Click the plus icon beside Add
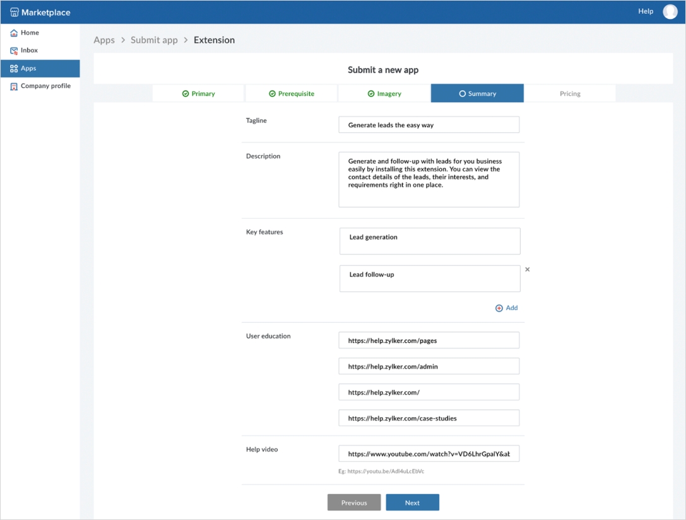 pyautogui.click(x=499, y=308)
